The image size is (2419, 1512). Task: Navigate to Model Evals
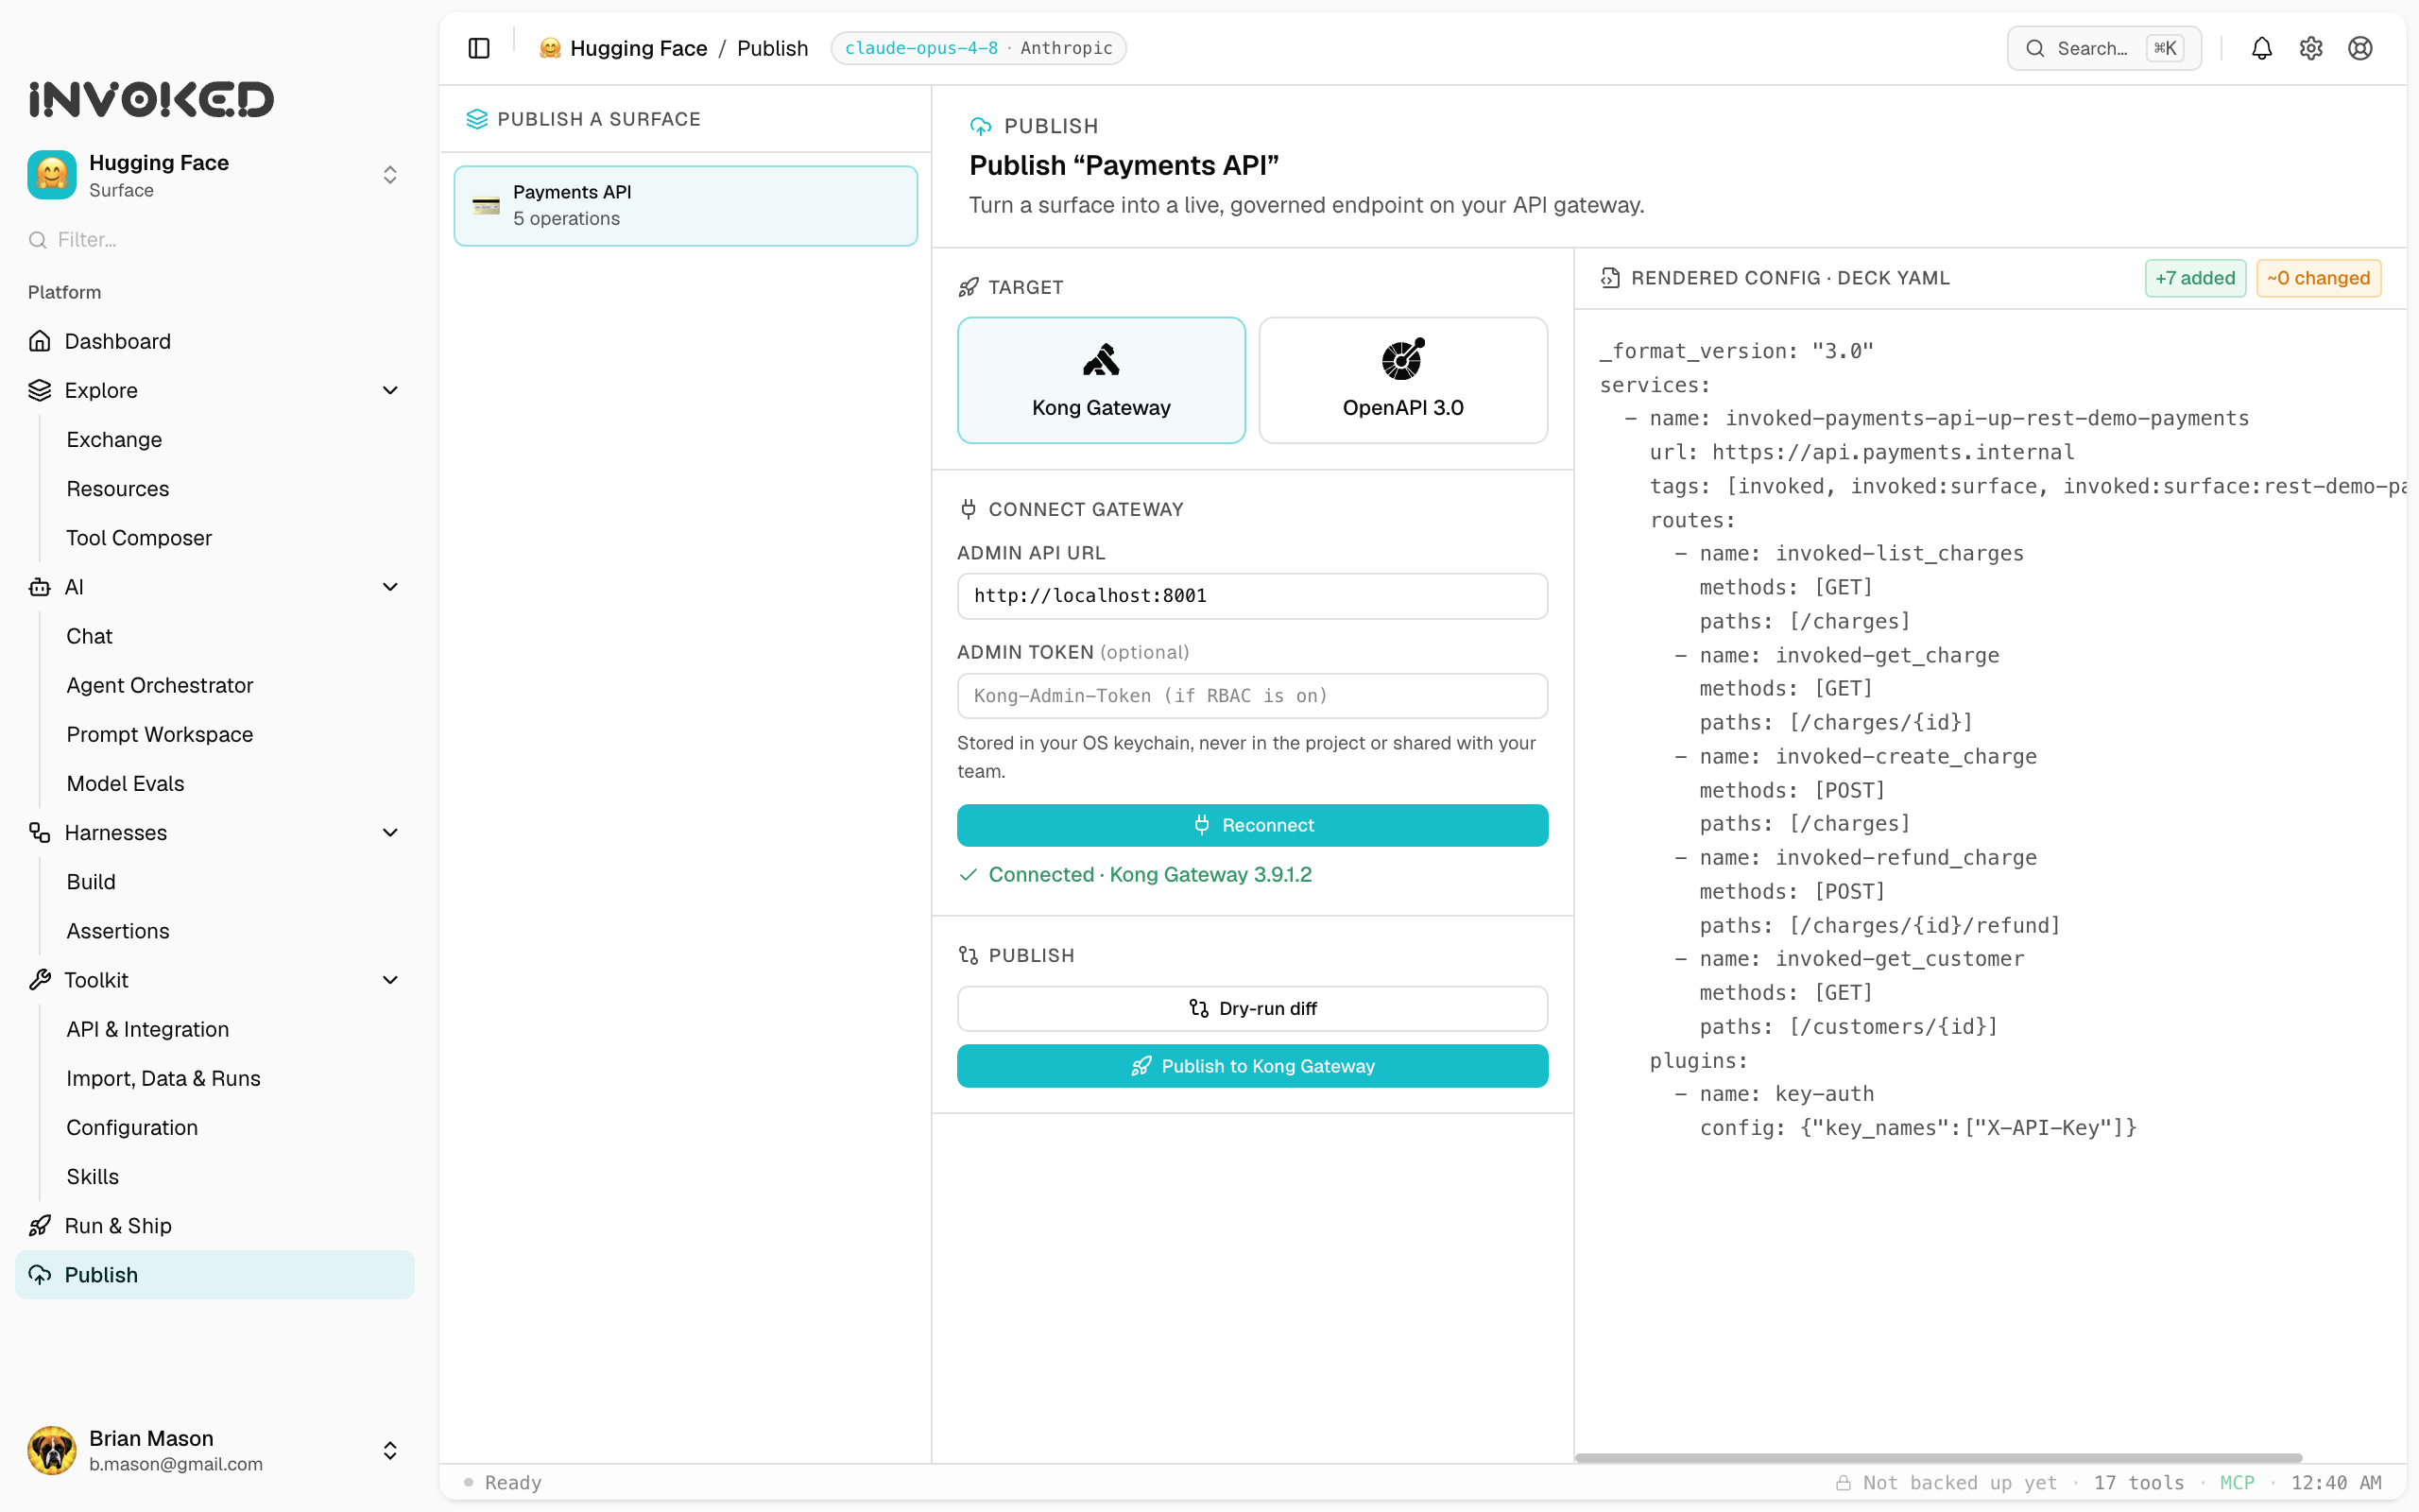coord(125,783)
